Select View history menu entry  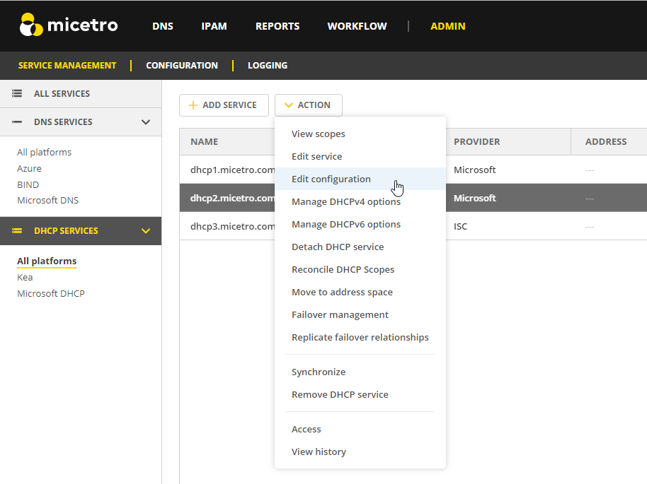(x=360, y=452)
